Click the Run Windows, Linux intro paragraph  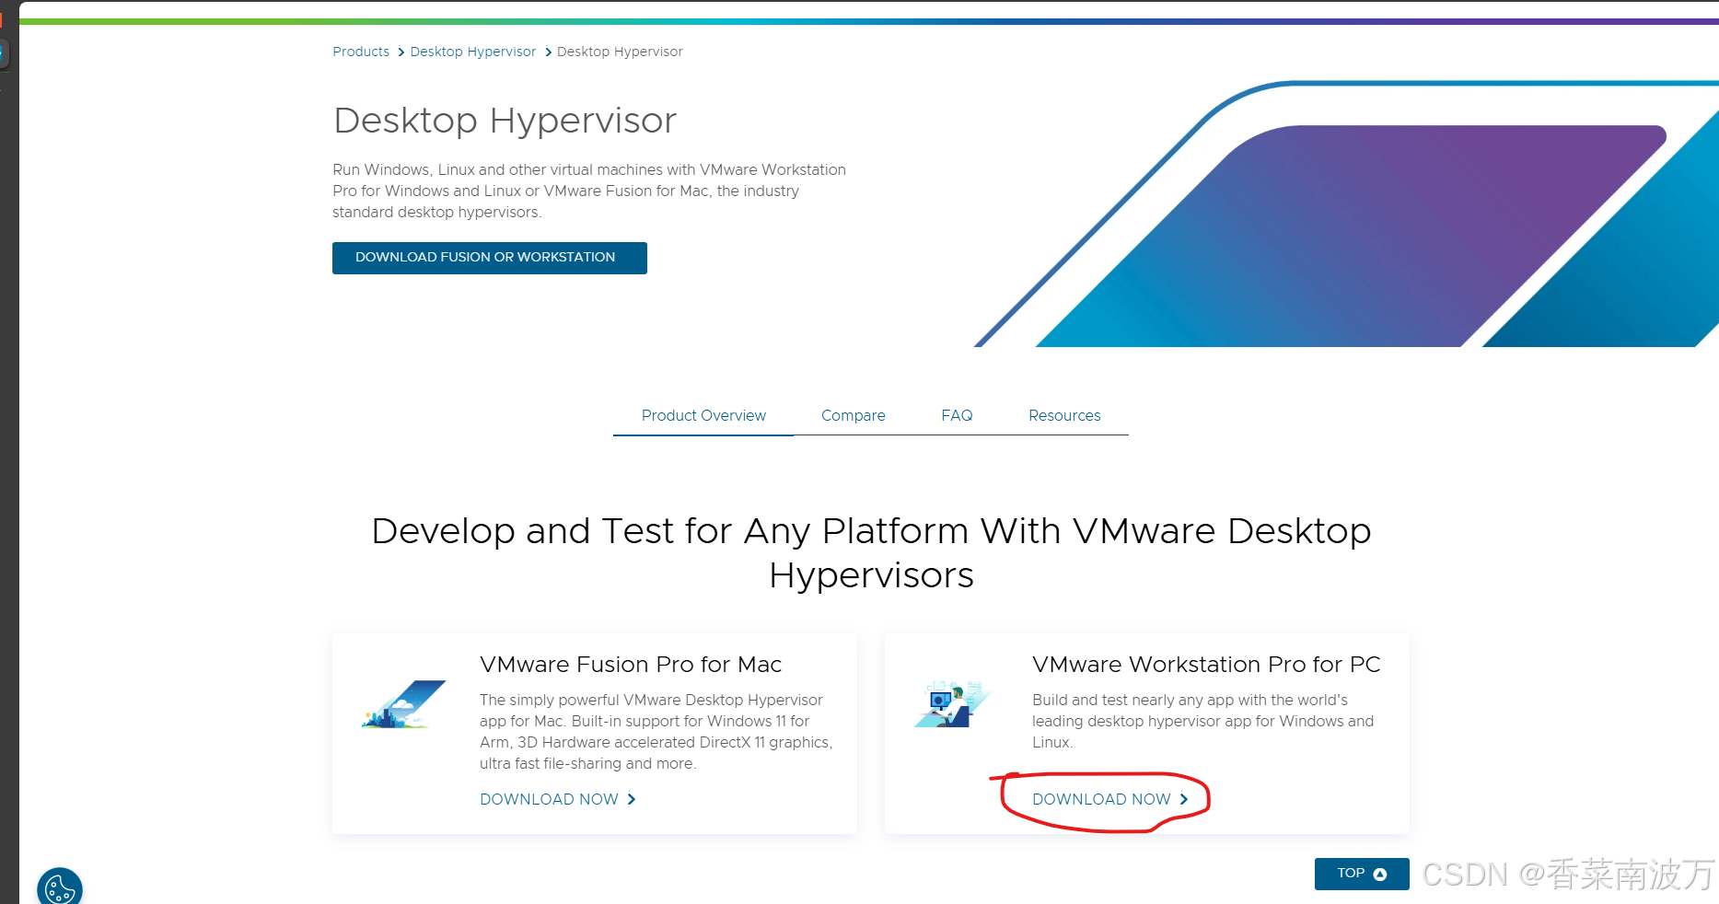[589, 191]
